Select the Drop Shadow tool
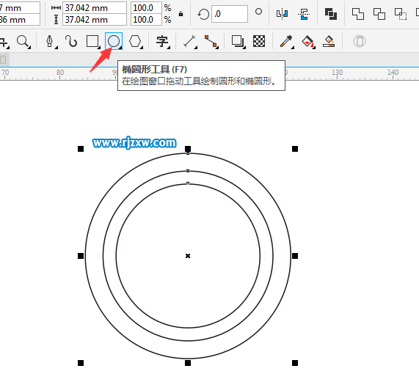The width and height of the screenshot is (419, 385). [238, 42]
